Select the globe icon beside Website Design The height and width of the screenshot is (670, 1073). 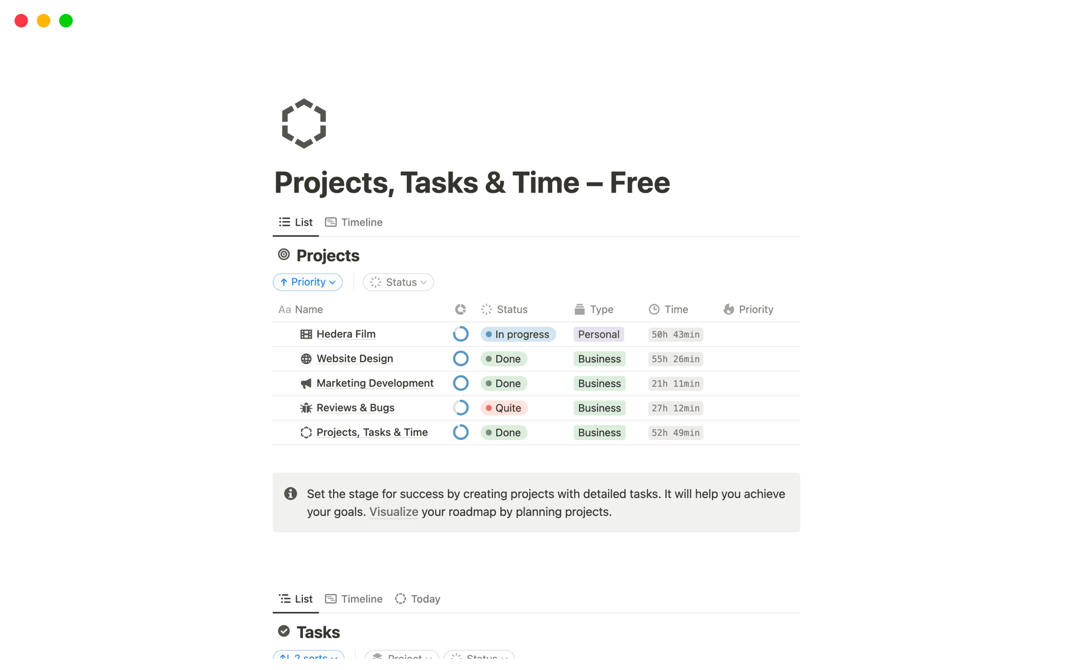(306, 358)
